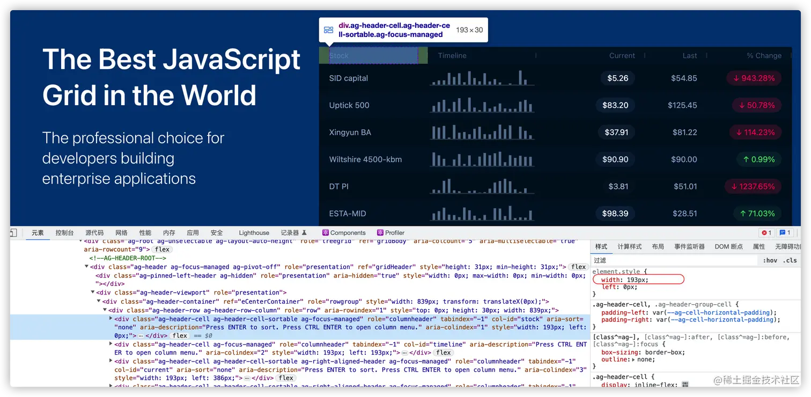
Task: Expand ellipsis in timeline header-cell node
Action: point(404,352)
